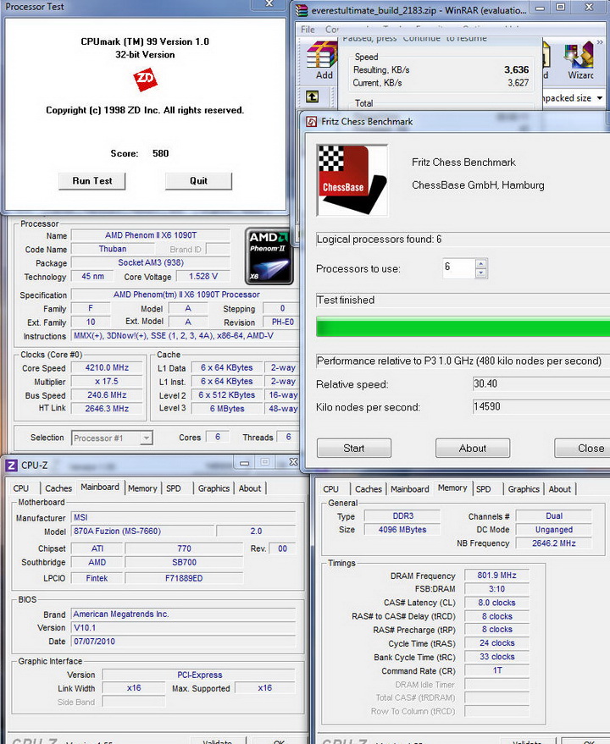
Task: Open About tab in left CPU-Z
Action: 250,488
